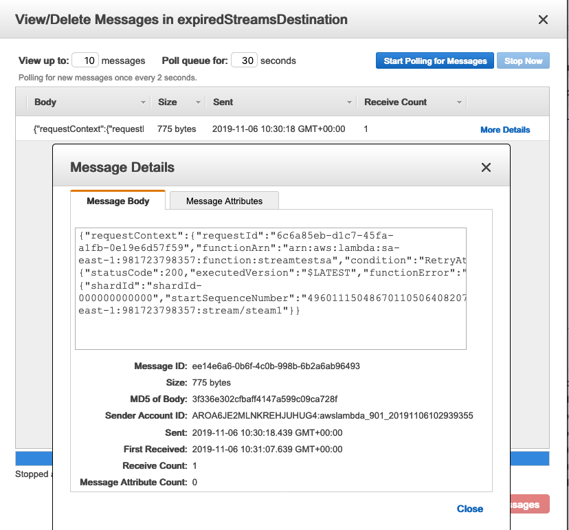
Task: Open the Body column sort dropdown
Action: [x=143, y=102]
